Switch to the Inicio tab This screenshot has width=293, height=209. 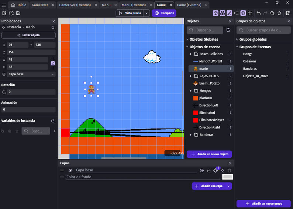(19, 5)
